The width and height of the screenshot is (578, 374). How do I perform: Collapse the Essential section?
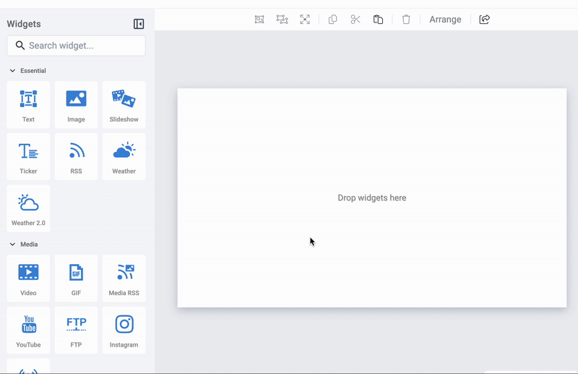[x=12, y=71]
